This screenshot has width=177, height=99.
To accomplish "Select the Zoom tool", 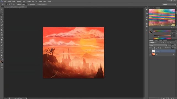I will [x=2, y=58].
